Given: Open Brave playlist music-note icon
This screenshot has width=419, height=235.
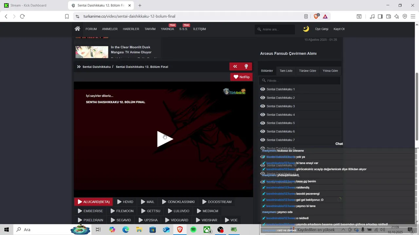Looking at the screenshot, I should (372, 16).
